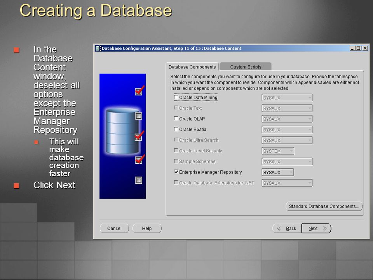The image size is (373, 280).
Task: Toggle the disabled Oracle Text checkbox
Action: [176, 108]
